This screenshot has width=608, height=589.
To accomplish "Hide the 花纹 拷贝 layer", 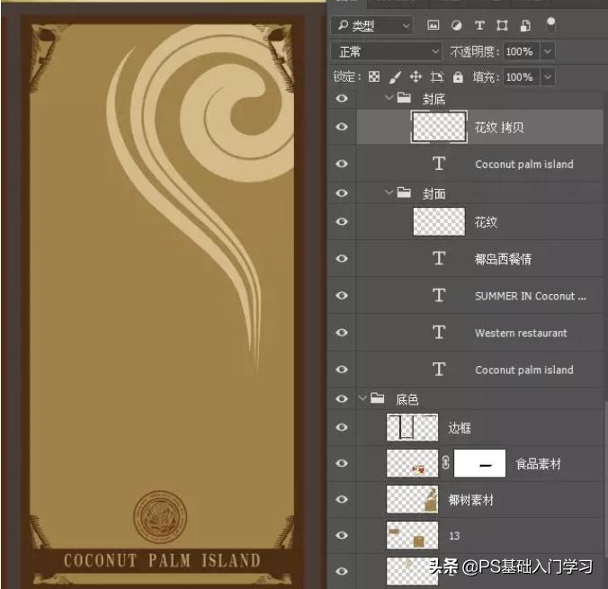I will point(342,127).
